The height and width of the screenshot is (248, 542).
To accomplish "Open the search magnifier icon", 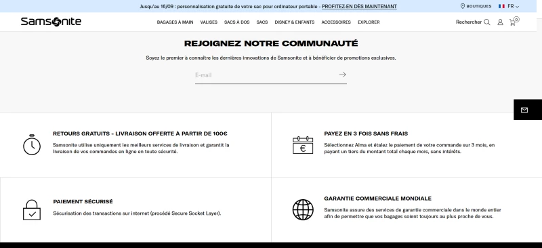I will coord(486,22).
